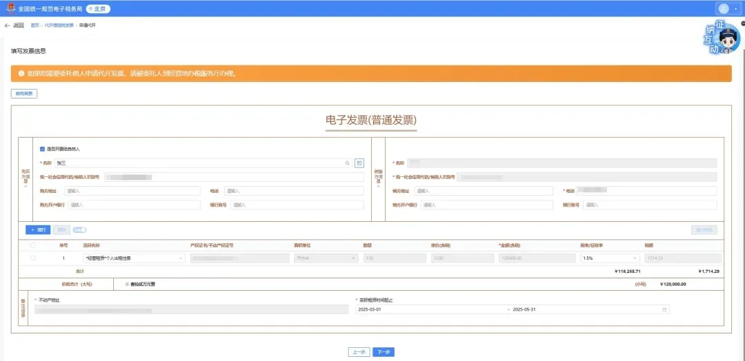Screen dimensions: 745x361
Task: Open the 北京 region selector
Action: coord(99,9)
